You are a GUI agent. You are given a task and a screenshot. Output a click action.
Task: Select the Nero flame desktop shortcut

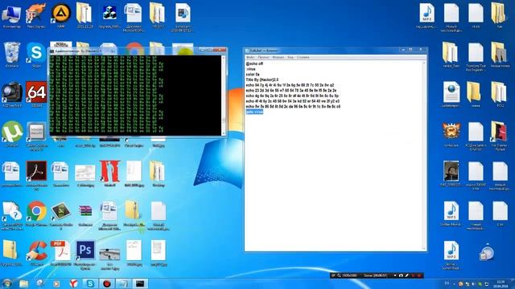tap(35, 15)
